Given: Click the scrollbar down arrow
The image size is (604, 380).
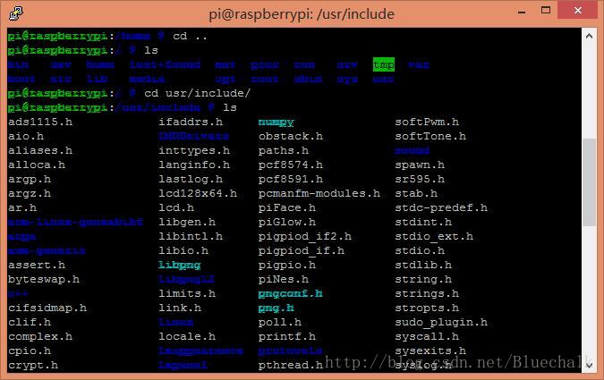Looking at the screenshot, I should click(589, 364).
